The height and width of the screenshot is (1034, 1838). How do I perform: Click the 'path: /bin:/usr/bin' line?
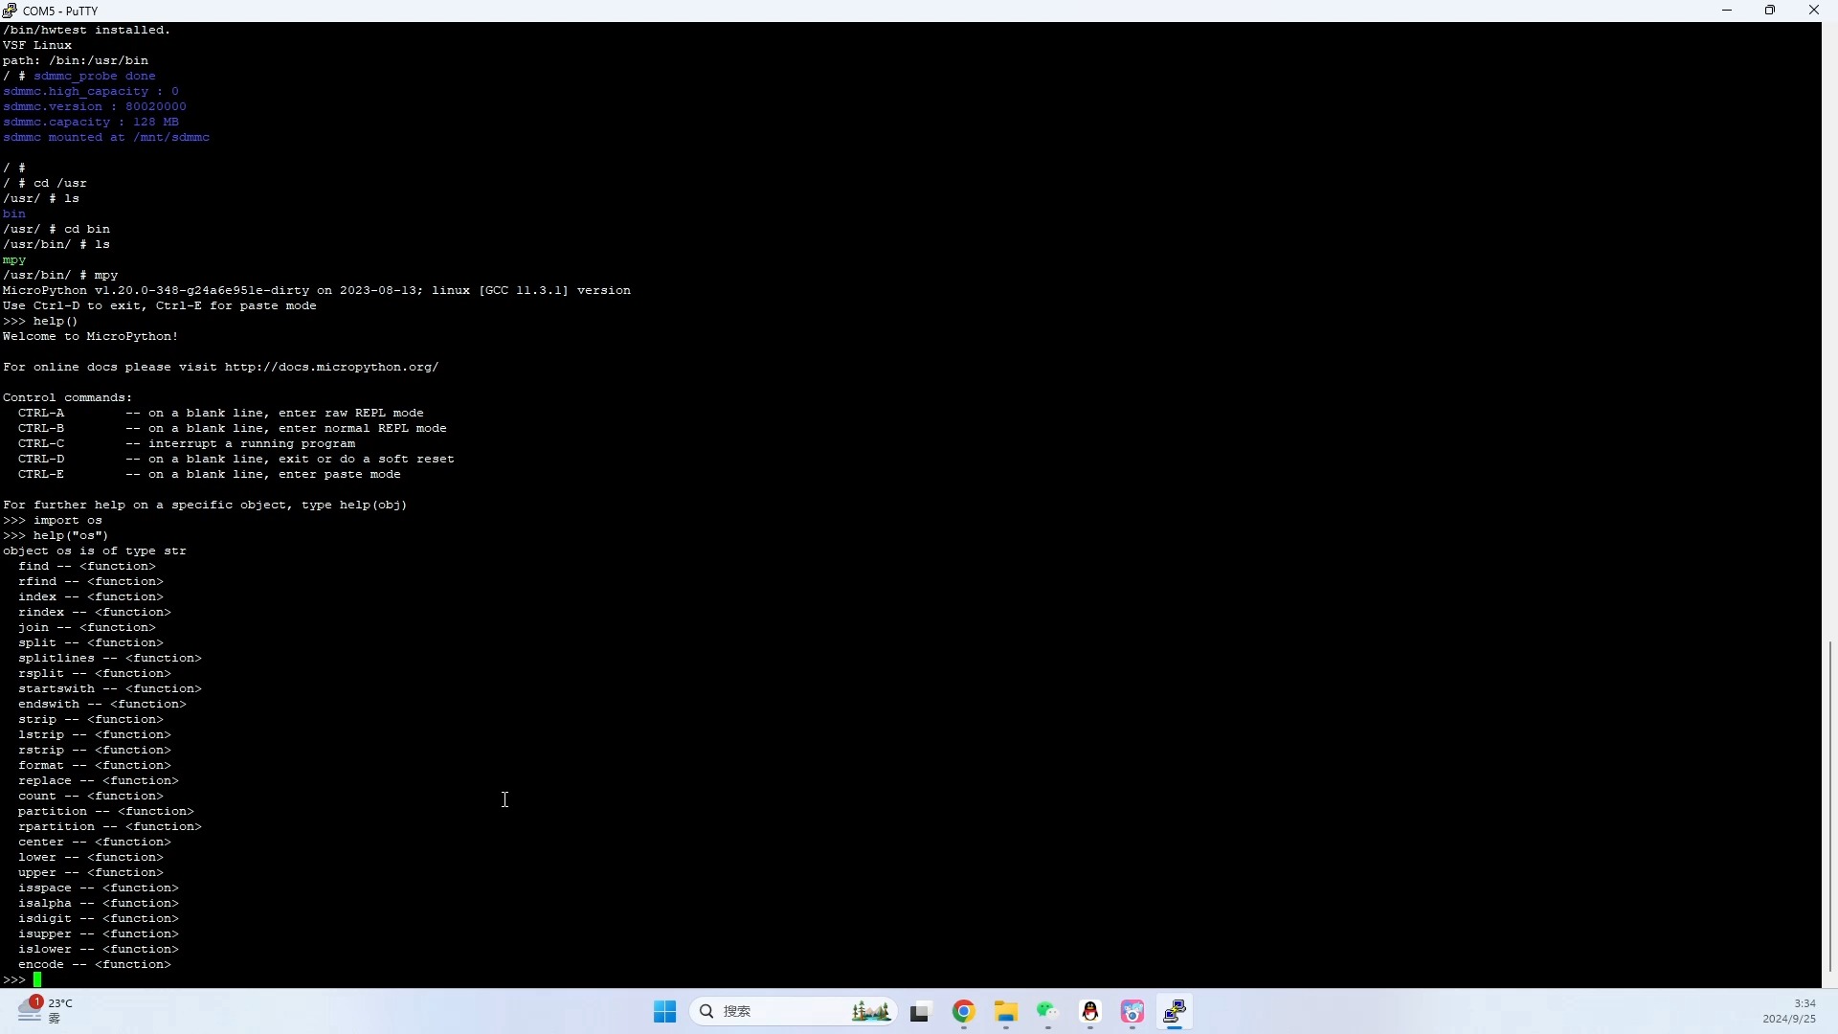pyautogui.click(x=76, y=61)
